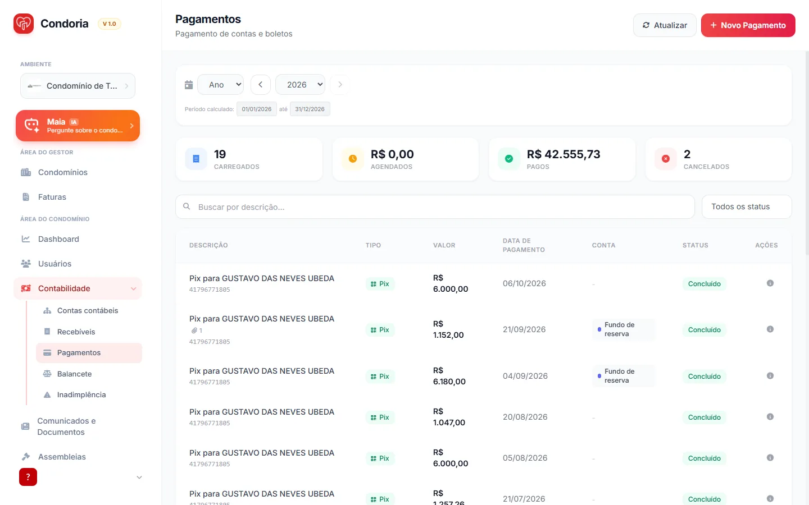Click the Novo Pagamento button
The width and height of the screenshot is (809, 505).
pyautogui.click(x=748, y=25)
